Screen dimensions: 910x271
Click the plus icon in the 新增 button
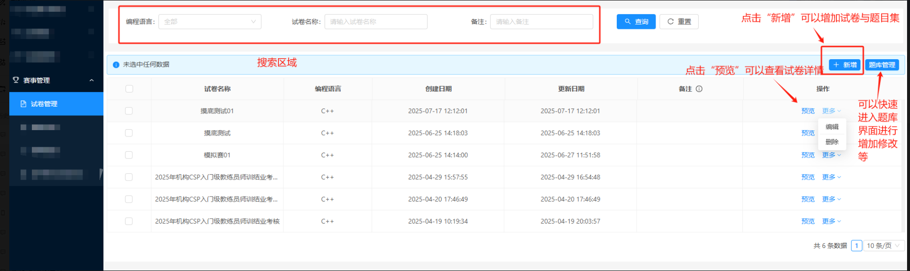point(836,65)
